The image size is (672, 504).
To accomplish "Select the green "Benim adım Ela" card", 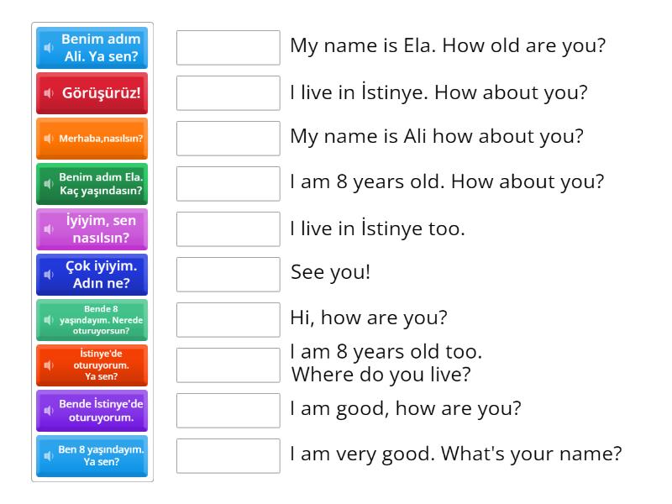I will click(92, 184).
